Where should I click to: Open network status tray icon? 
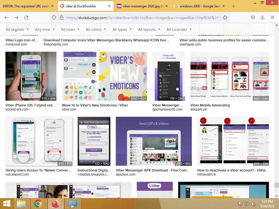point(247,204)
